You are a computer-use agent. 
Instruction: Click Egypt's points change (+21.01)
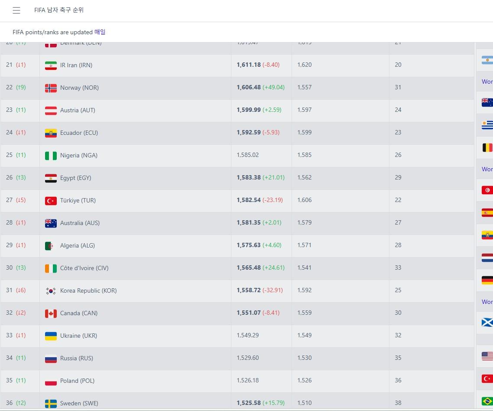[x=273, y=177]
